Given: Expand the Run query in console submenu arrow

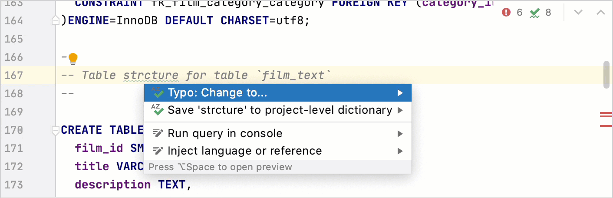Looking at the screenshot, I should [x=400, y=134].
